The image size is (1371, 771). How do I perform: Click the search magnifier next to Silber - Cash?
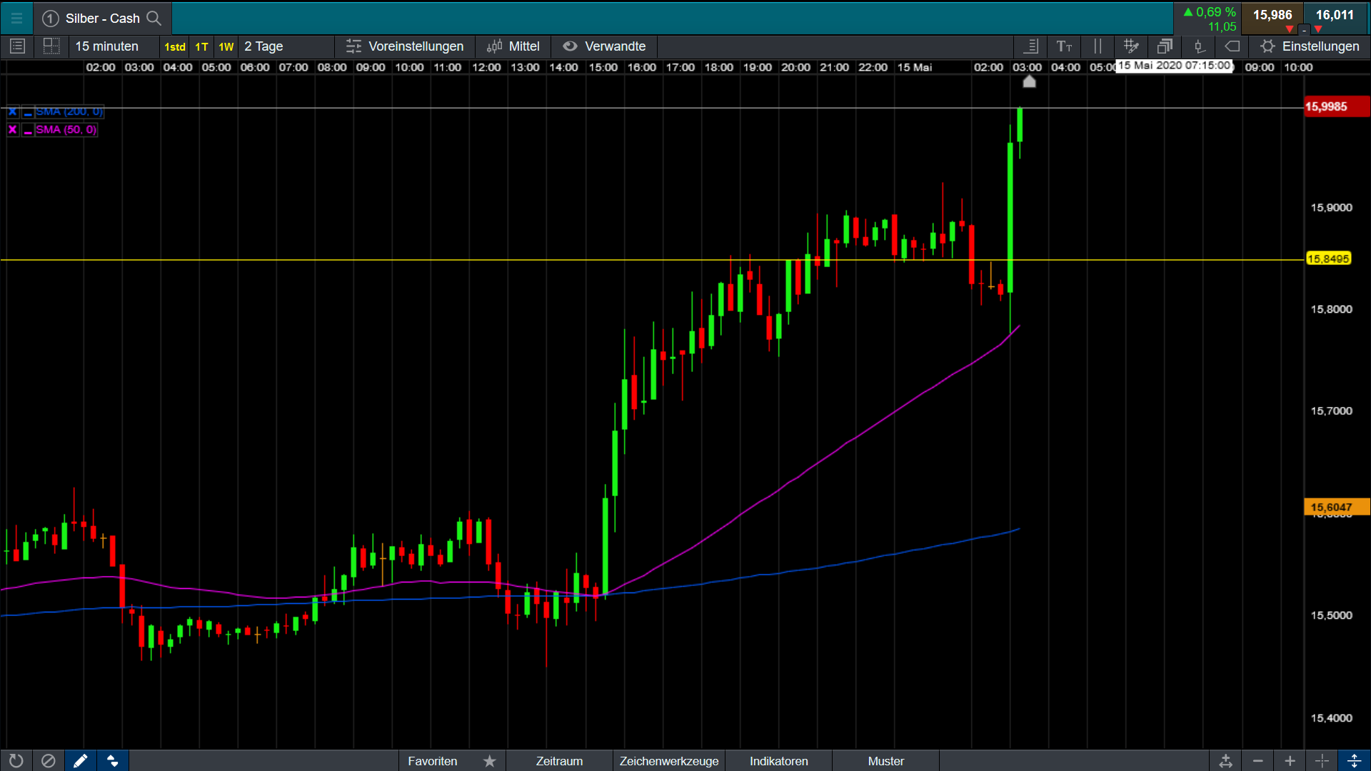pyautogui.click(x=154, y=18)
